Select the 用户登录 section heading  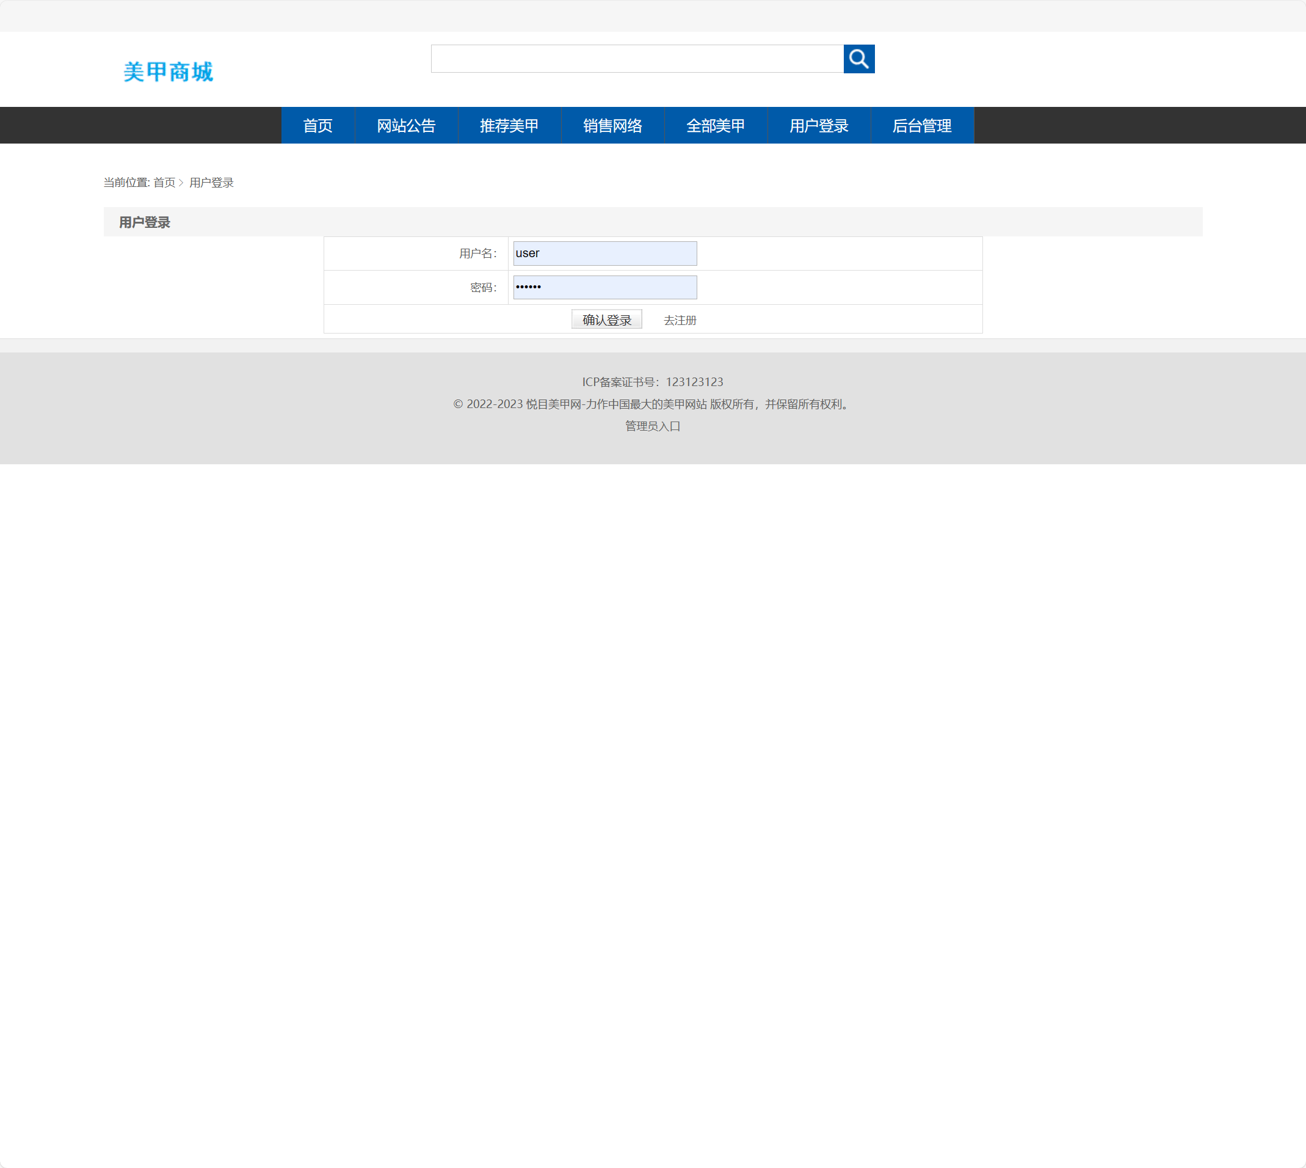pos(143,222)
